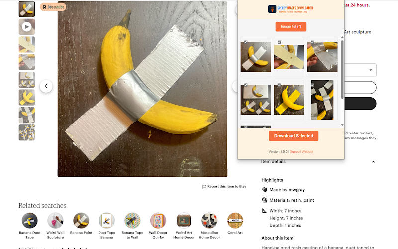Click the Bestseller badge icon
398x249 pixels.
point(44,7)
